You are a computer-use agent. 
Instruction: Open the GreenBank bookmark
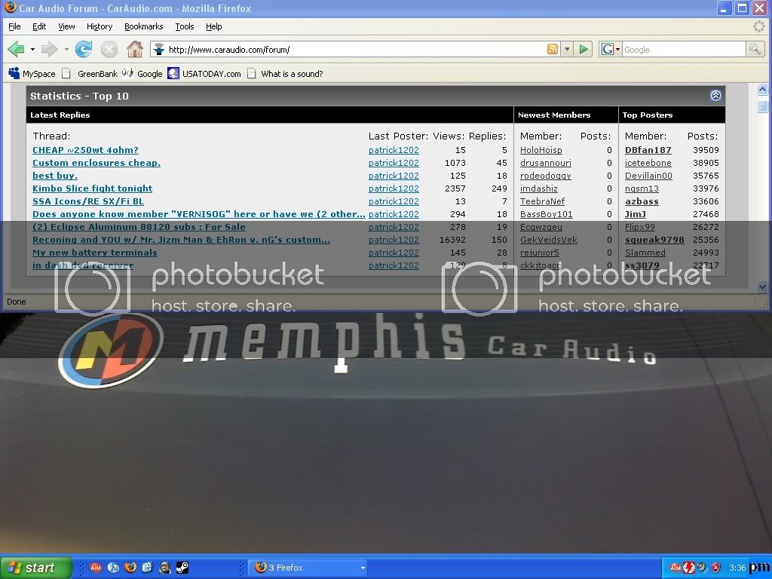click(x=91, y=74)
